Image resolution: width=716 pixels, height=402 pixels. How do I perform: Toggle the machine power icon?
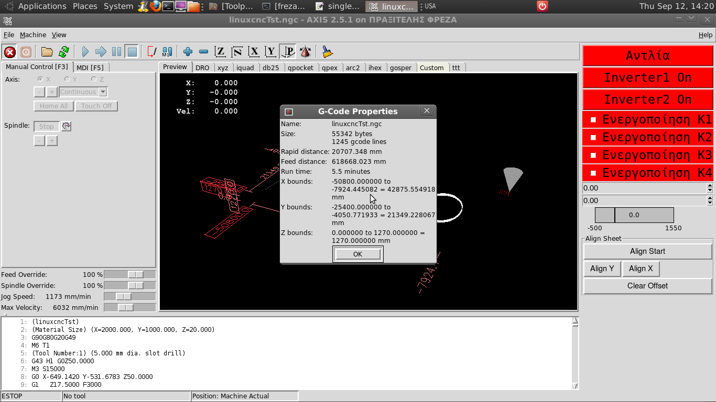[x=26, y=52]
